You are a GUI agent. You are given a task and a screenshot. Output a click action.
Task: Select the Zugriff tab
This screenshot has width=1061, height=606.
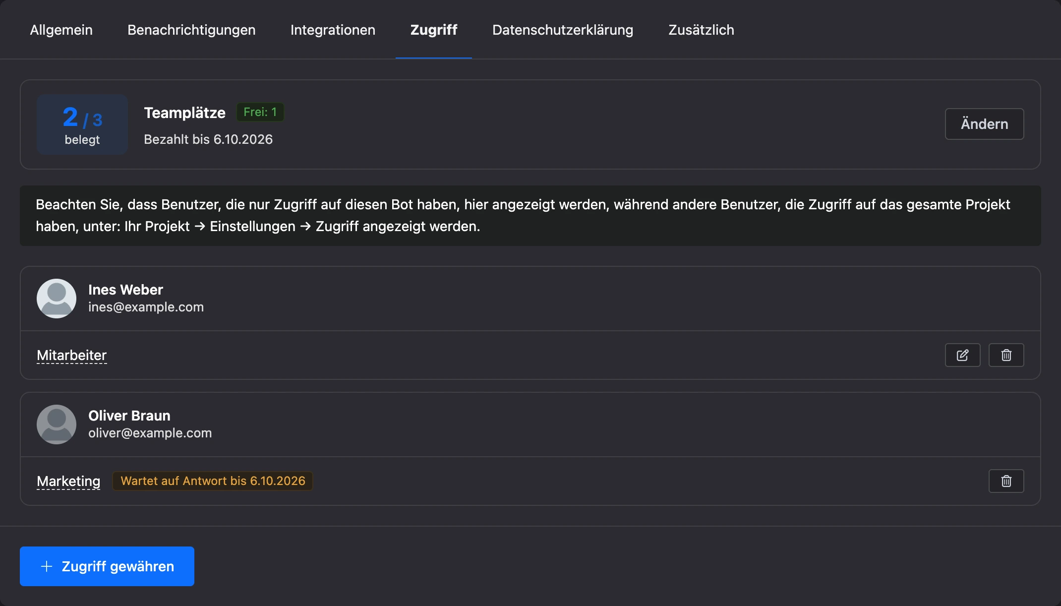pyautogui.click(x=434, y=30)
